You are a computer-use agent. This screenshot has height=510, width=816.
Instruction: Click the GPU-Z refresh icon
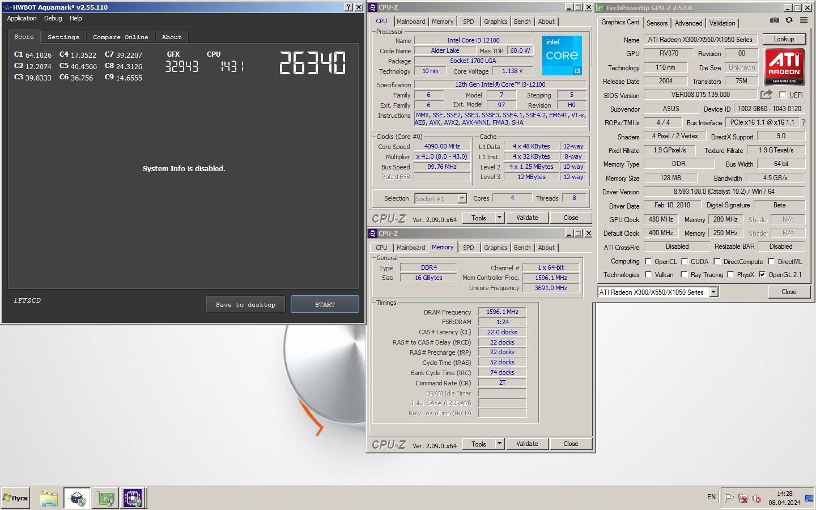tap(789, 20)
